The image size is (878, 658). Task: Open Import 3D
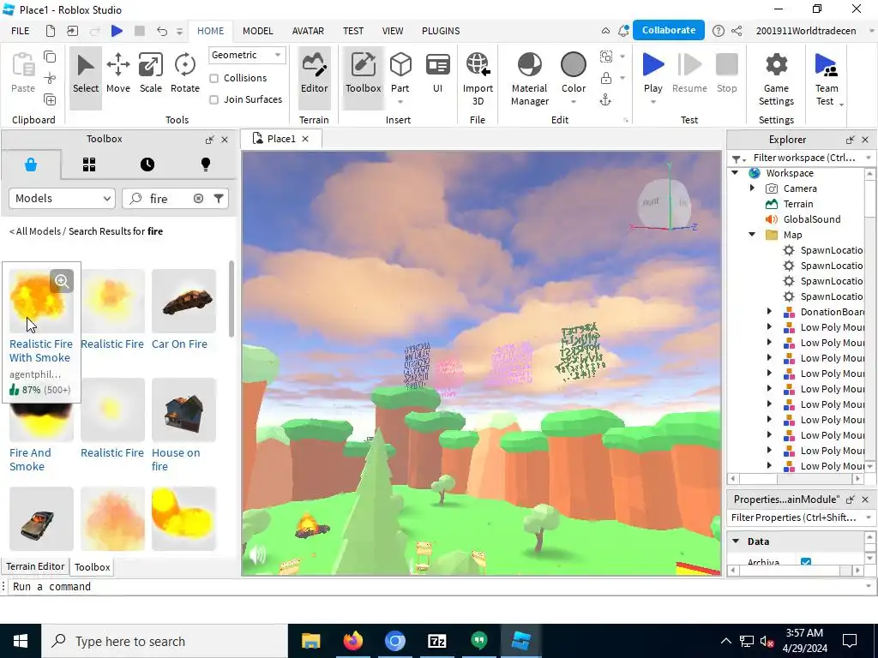478,78
